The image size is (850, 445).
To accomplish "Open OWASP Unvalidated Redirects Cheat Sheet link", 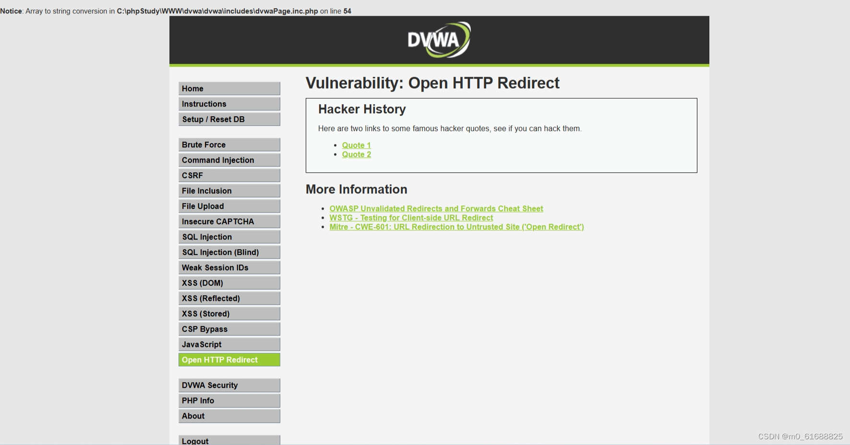I will 436,208.
